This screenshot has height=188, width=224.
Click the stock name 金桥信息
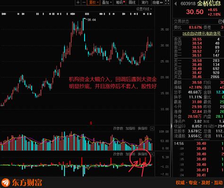[x=209, y=3]
